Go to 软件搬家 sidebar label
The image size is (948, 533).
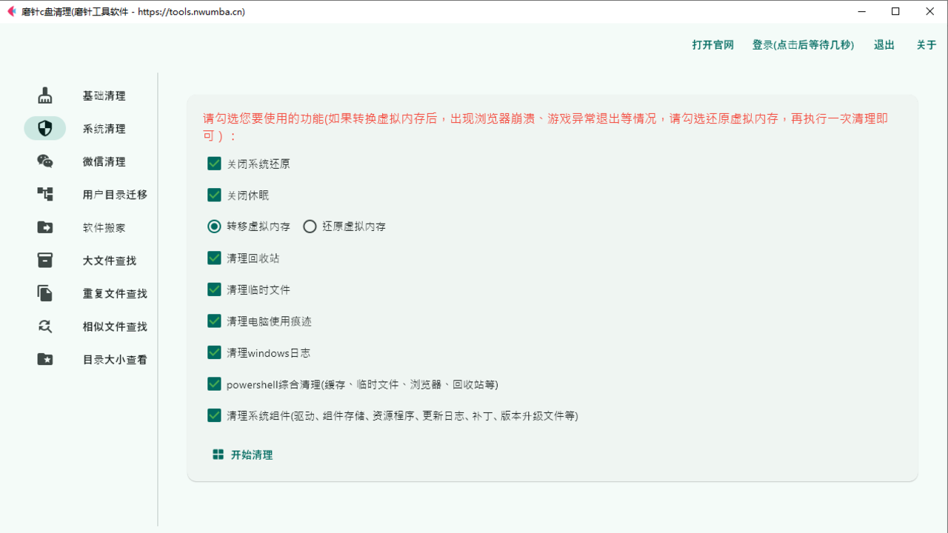point(104,228)
